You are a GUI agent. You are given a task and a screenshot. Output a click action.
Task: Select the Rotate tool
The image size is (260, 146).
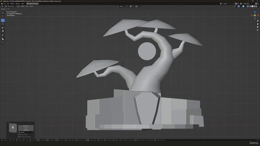[x=3, y=24]
